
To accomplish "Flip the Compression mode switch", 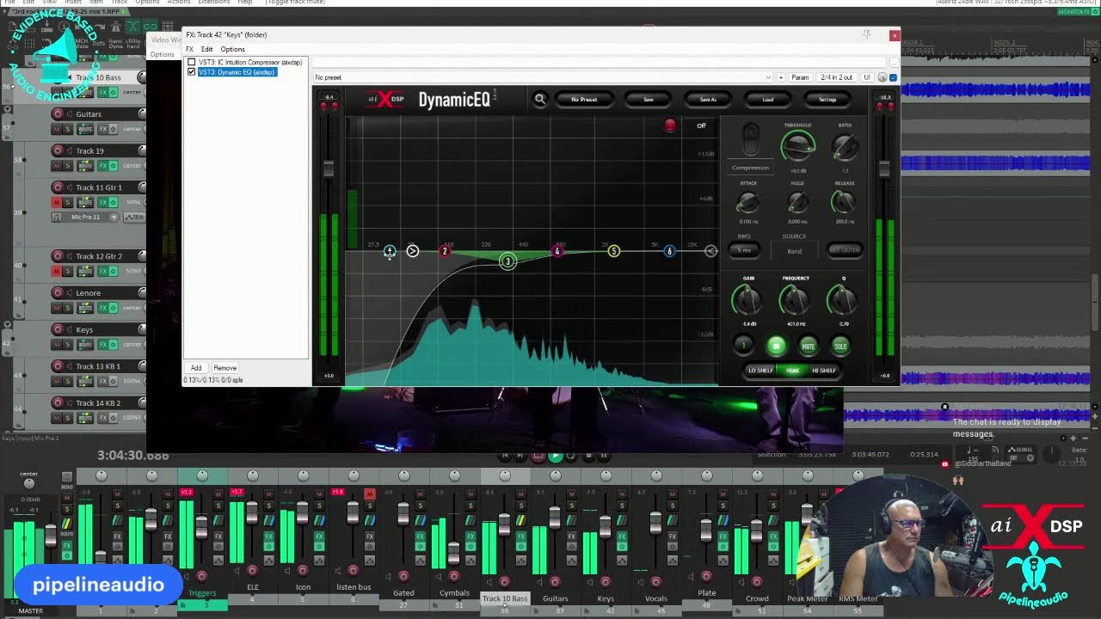I will [751, 139].
